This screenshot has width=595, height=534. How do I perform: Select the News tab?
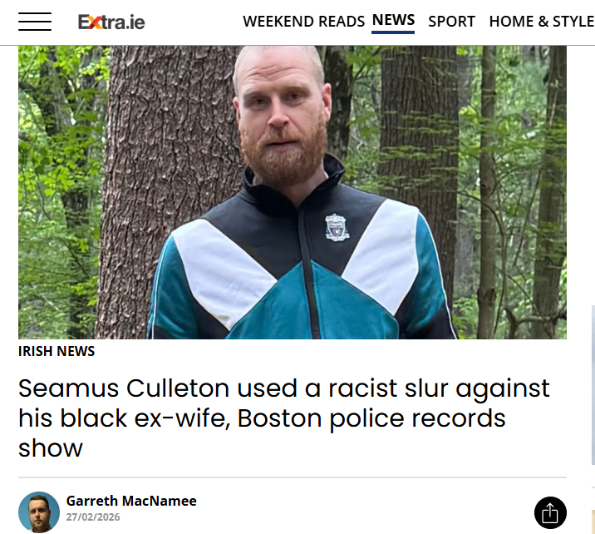(x=393, y=20)
